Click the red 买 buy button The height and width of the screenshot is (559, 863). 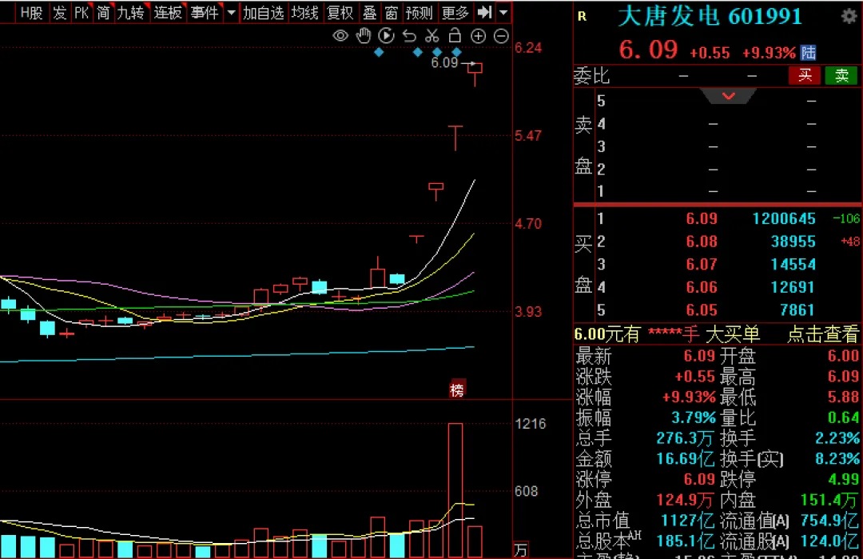click(805, 75)
